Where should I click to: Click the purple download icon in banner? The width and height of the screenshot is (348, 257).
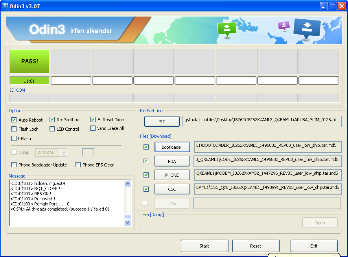tap(284, 25)
